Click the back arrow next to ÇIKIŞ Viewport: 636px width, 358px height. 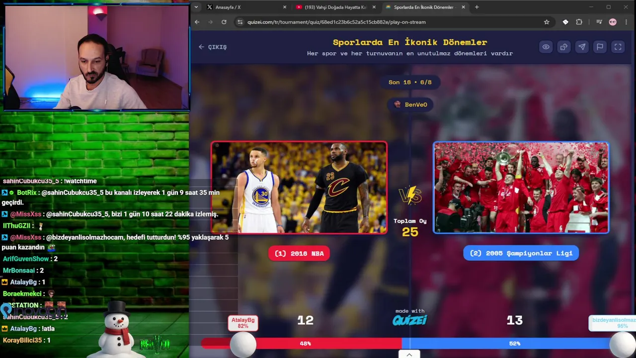201,47
